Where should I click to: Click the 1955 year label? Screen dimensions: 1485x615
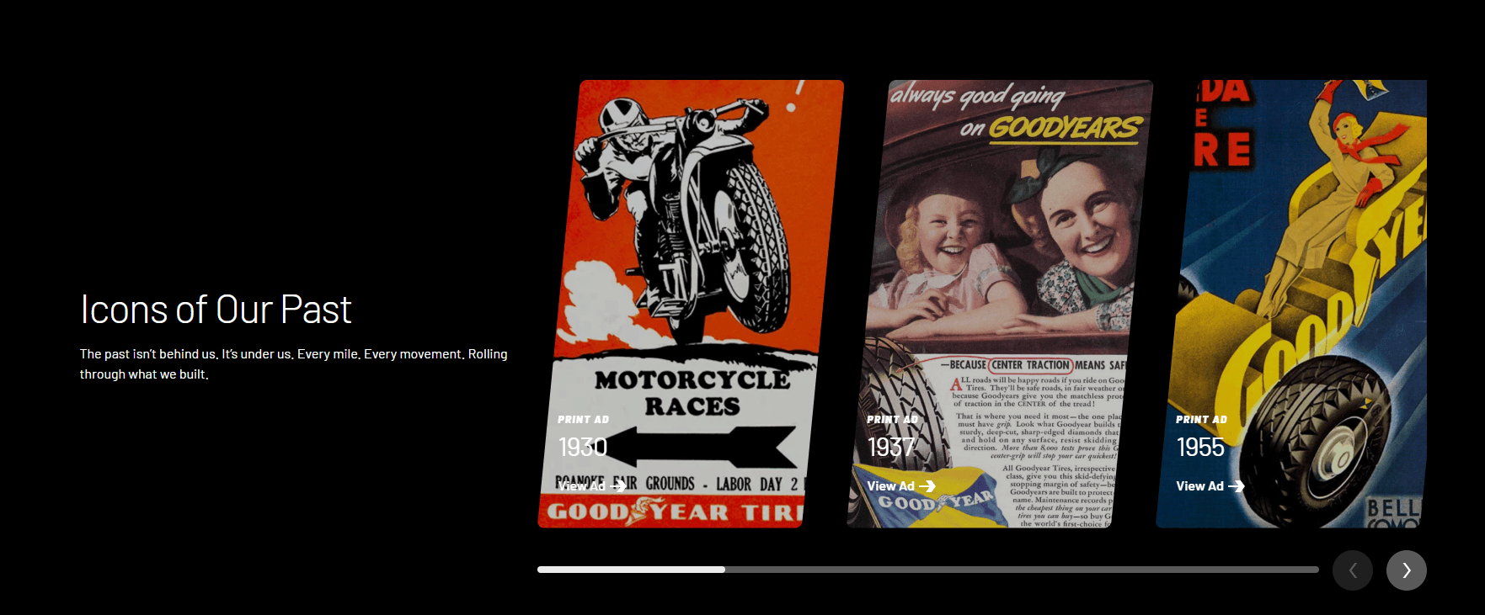point(1200,447)
